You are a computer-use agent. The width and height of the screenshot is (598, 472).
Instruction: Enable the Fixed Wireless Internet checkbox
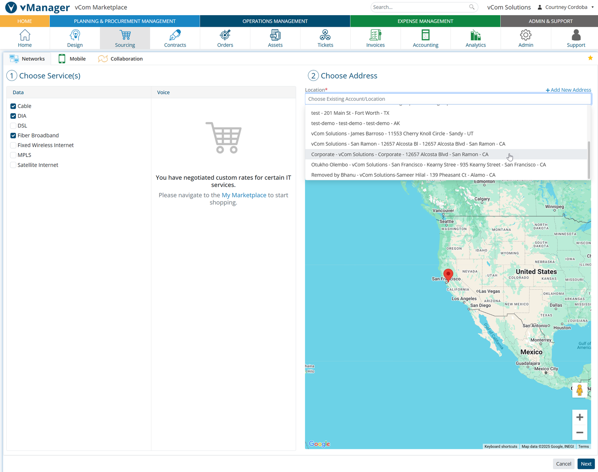click(13, 145)
